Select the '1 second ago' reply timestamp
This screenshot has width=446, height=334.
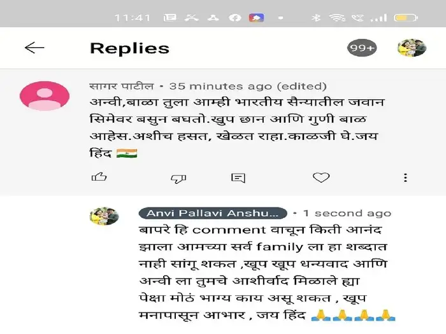(347, 213)
